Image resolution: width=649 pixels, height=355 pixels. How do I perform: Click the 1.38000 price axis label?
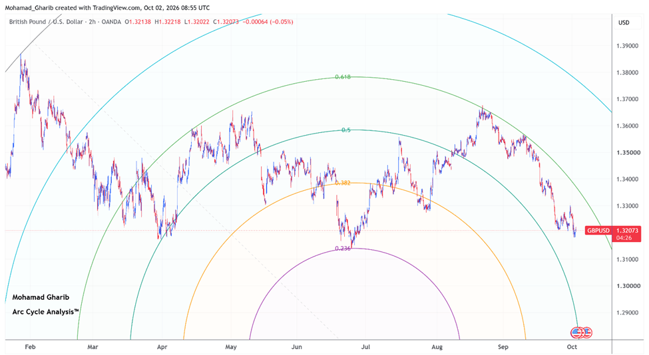tap(628, 72)
